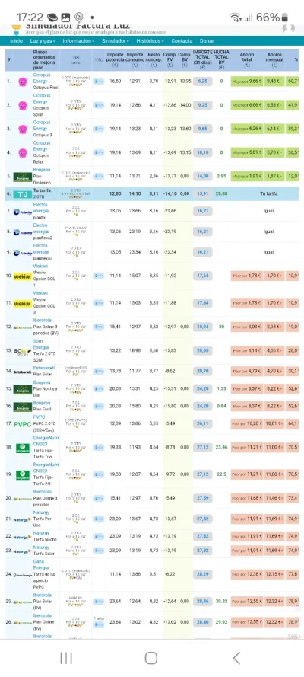304x677 pixels.
Task: Open the Donar menu item
Action: pyautogui.click(x=207, y=41)
